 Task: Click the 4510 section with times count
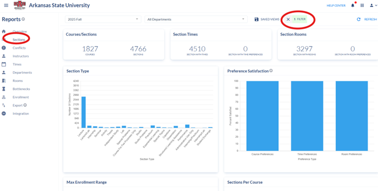[197, 49]
